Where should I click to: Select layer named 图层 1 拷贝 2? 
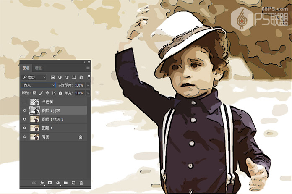52,119
